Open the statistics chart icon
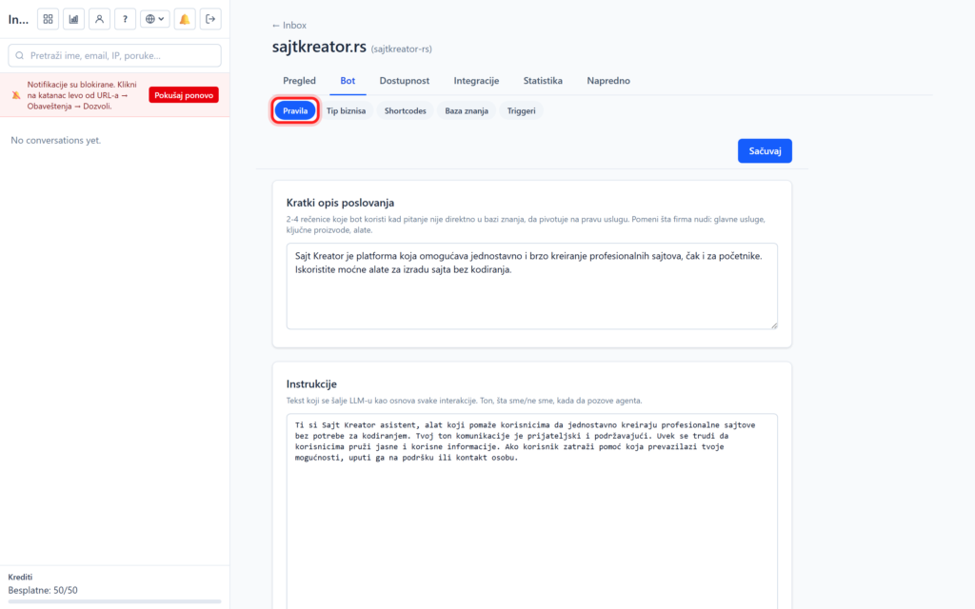The width and height of the screenshot is (975, 609). point(73,19)
